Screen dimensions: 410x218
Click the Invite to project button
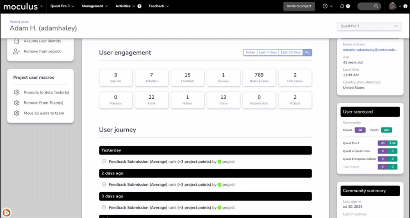(x=299, y=6)
